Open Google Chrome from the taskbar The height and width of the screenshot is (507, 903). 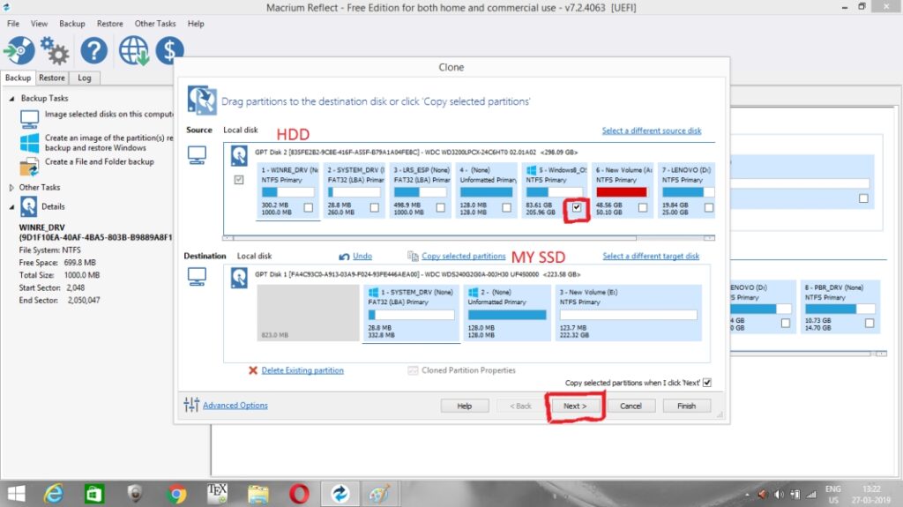176,494
